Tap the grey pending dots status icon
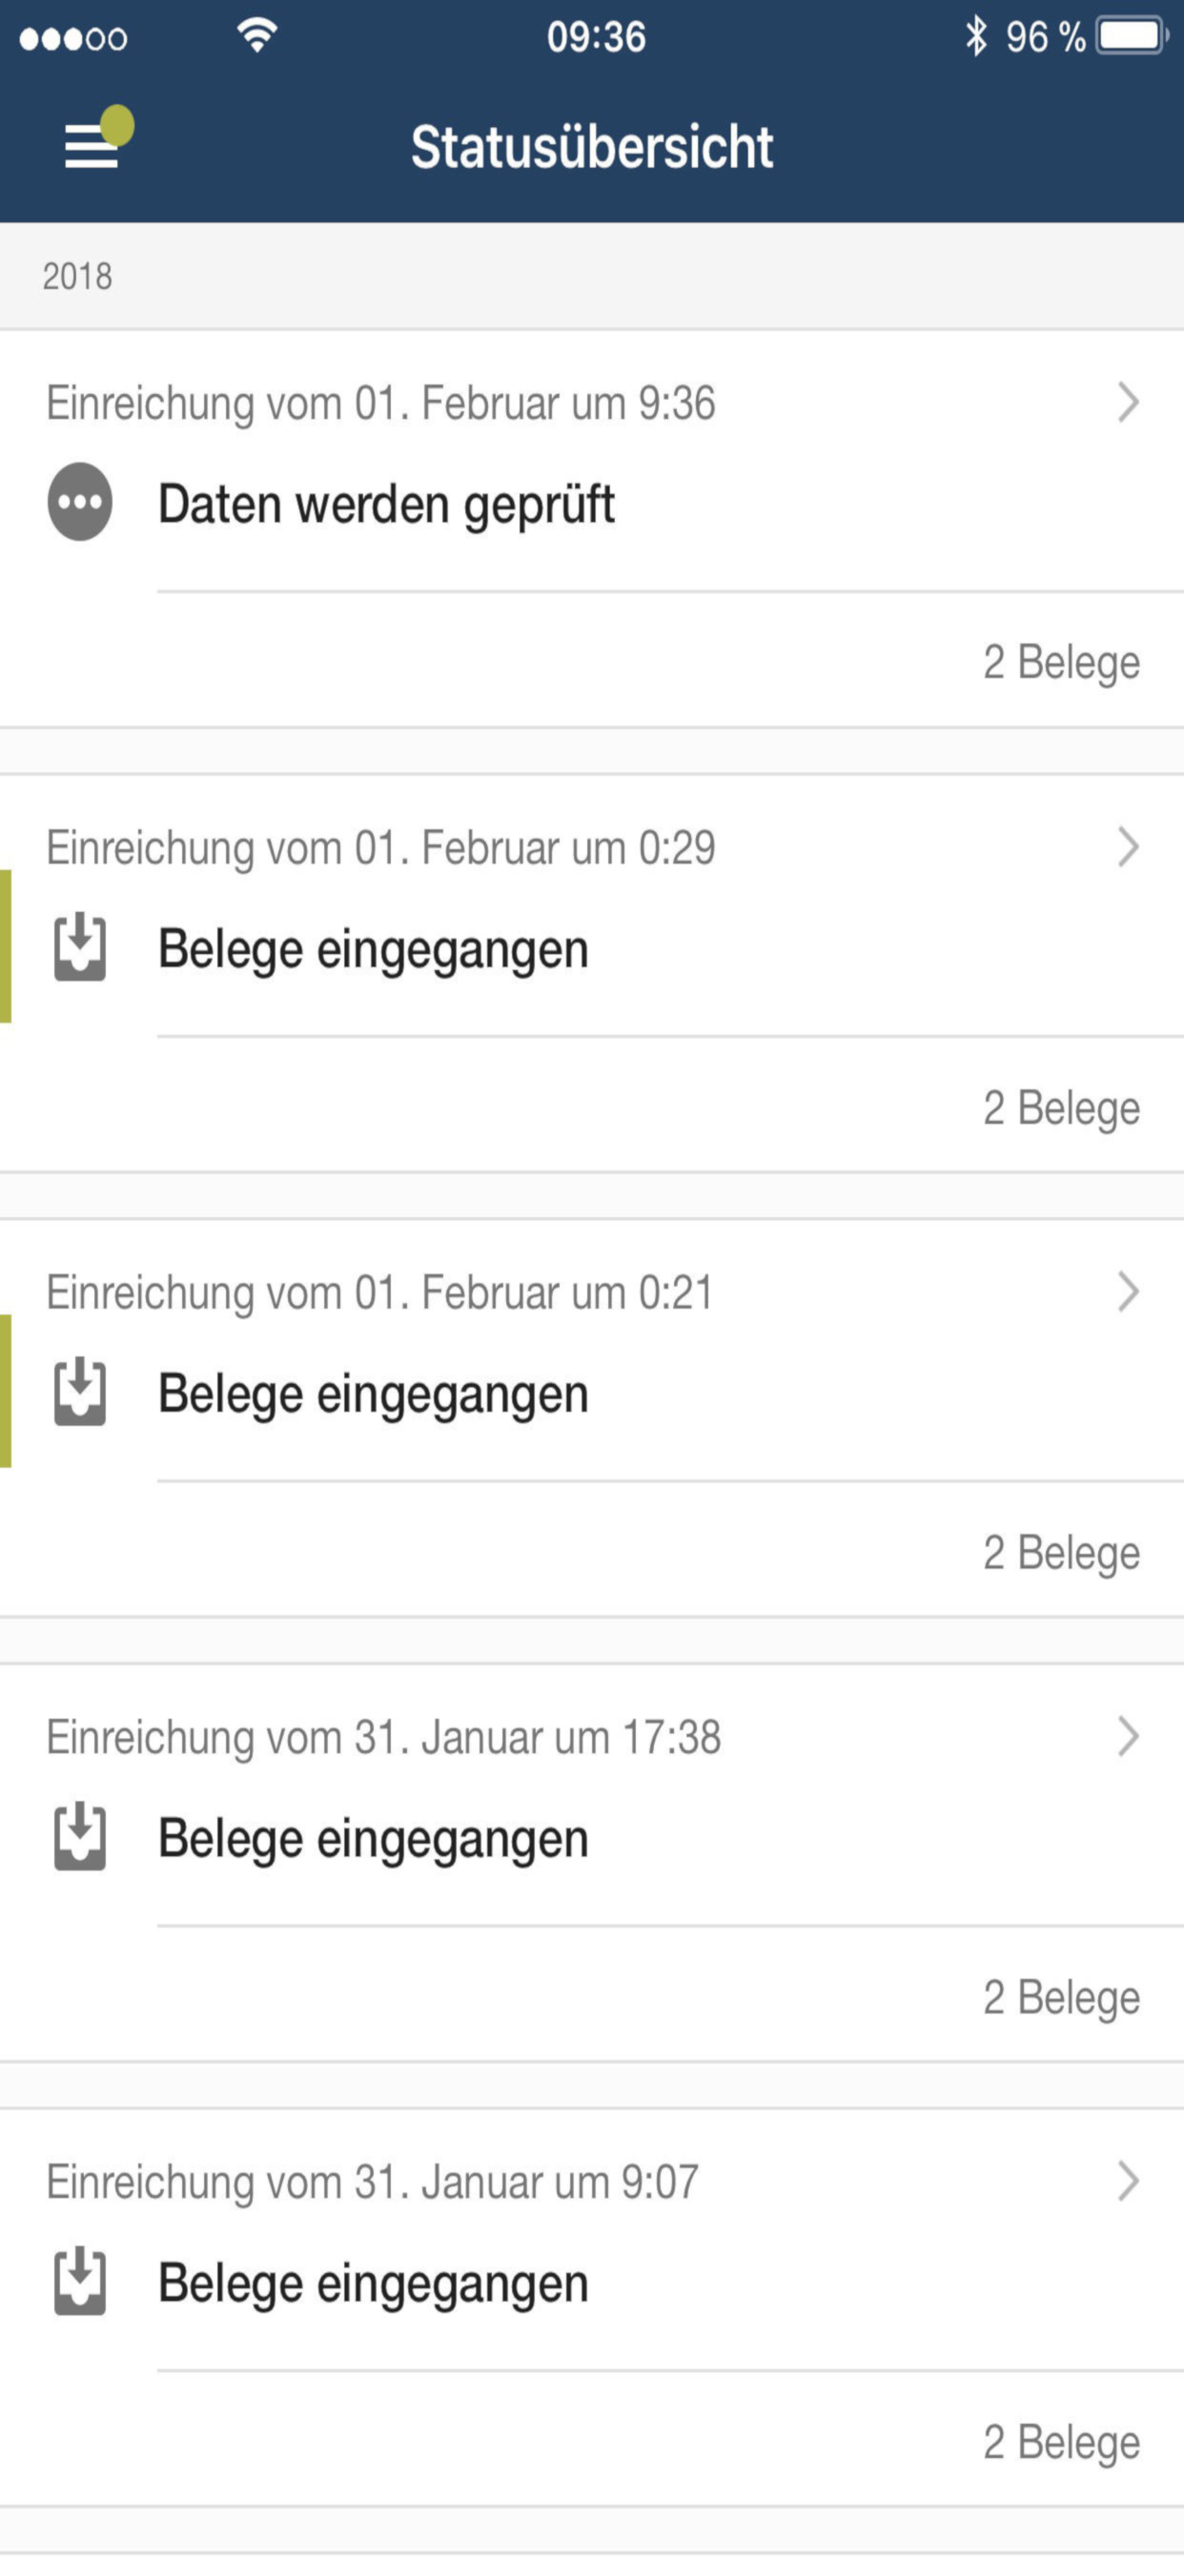This screenshot has height=2564, width=1184. tap(79, 502)
